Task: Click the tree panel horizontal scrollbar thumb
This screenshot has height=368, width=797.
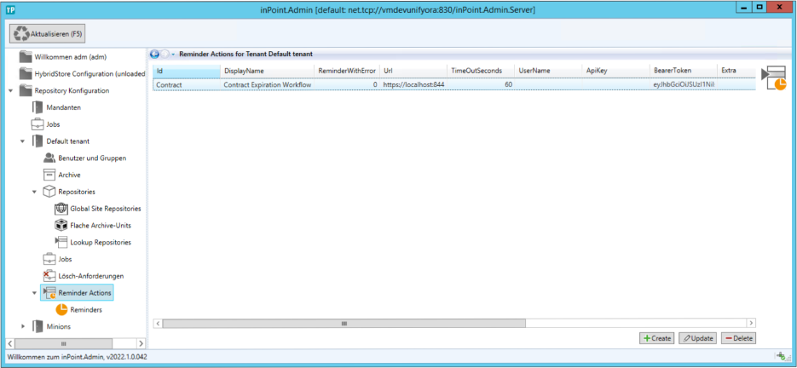Action: 64,343
